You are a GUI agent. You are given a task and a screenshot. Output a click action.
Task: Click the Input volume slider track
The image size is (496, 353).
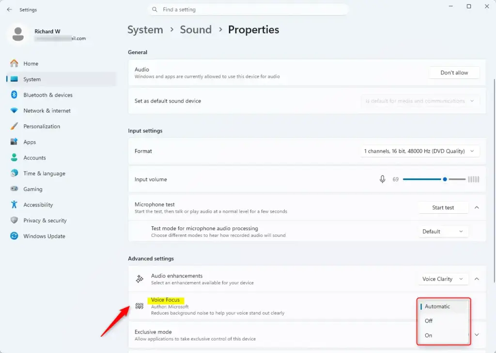(434, 179)
